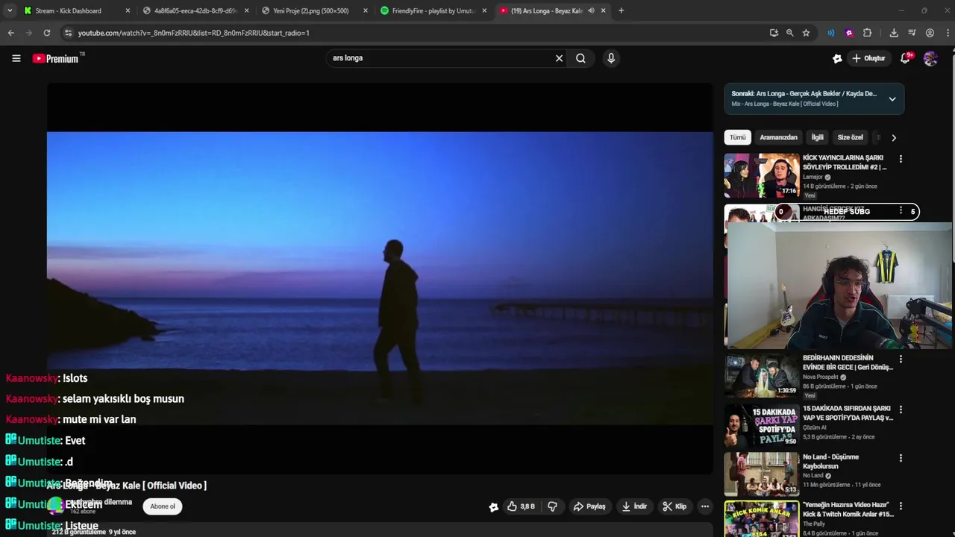Select the Size özel filter chip

(850, 137)
